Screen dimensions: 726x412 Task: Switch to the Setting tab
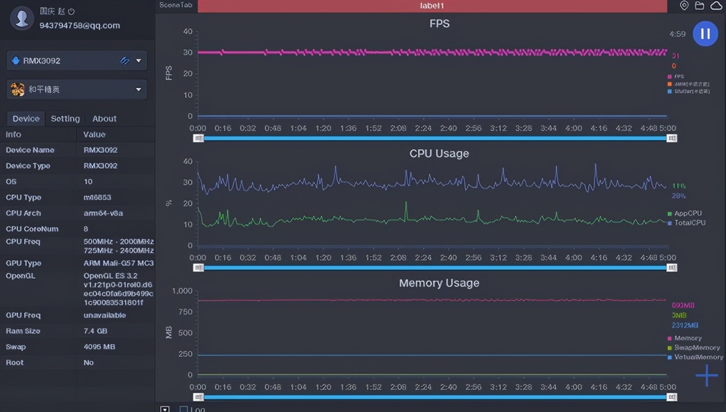pos(65,119)
